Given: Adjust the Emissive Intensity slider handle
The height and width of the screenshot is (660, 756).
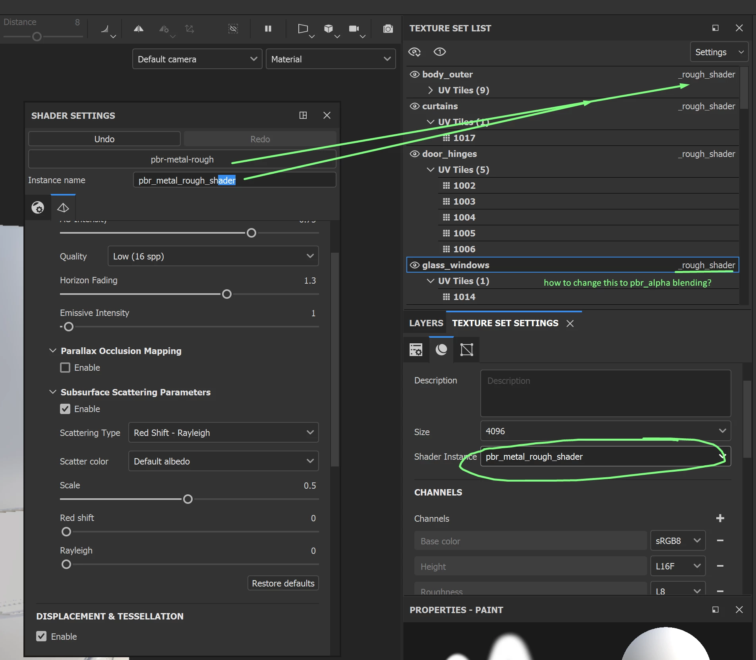Looking at the screenshot, I should (69, 327).
